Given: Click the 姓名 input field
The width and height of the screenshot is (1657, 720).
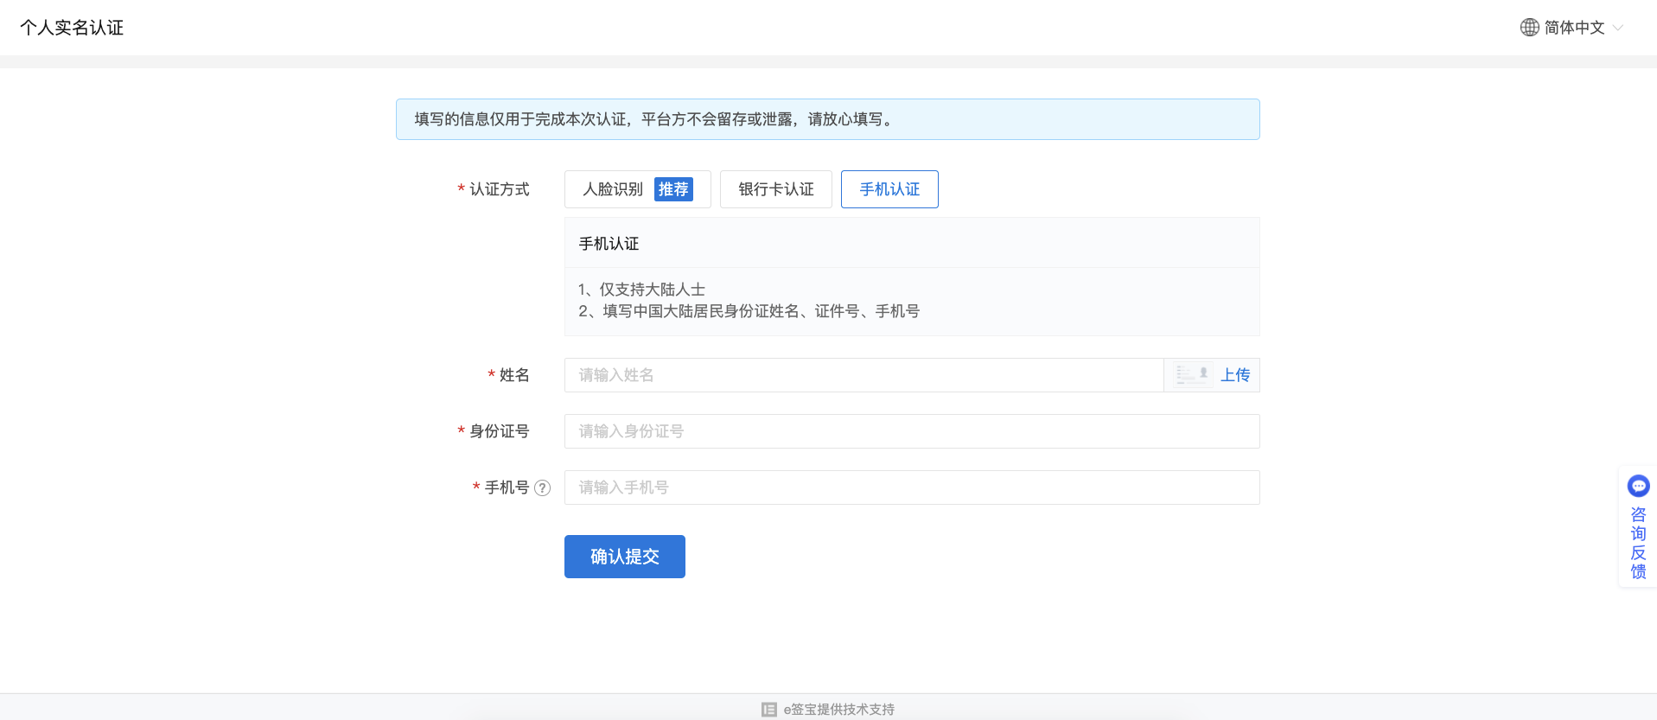Looking at the screenshot, I should (864, 375).
